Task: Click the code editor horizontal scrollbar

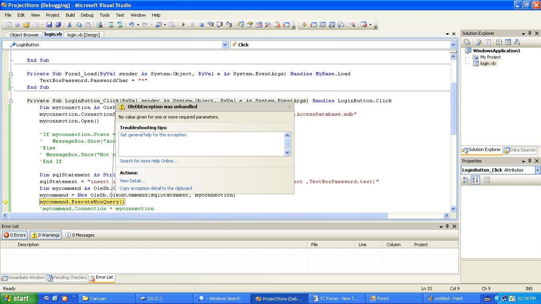Action: pos(198,216)
